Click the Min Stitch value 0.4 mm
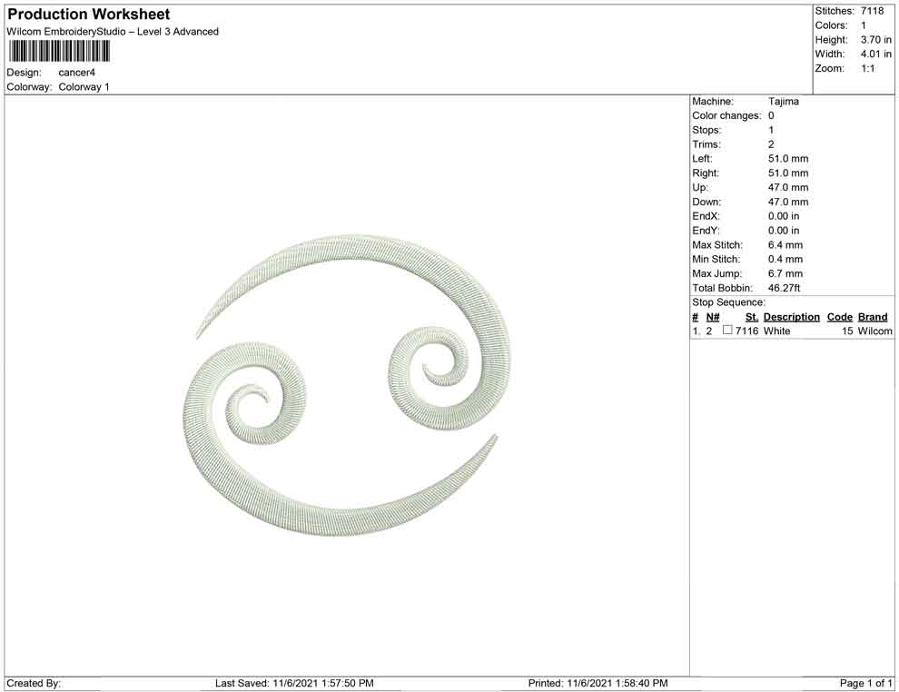The image size is (899, 692). (785, 259)
